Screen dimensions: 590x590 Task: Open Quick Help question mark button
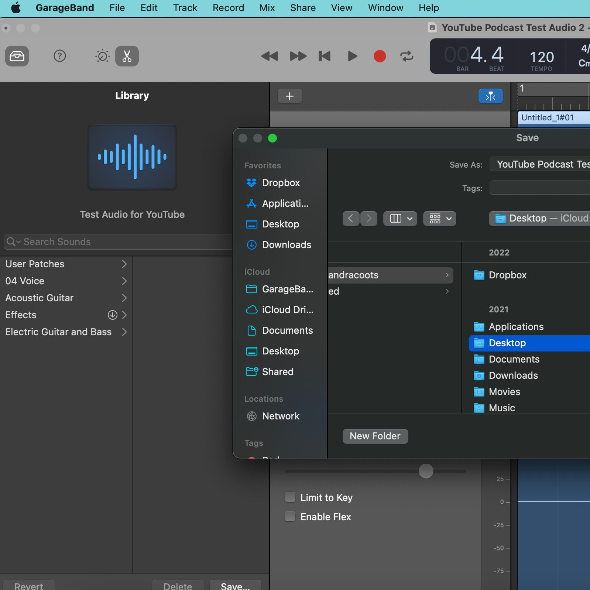[x=60, y=56]
